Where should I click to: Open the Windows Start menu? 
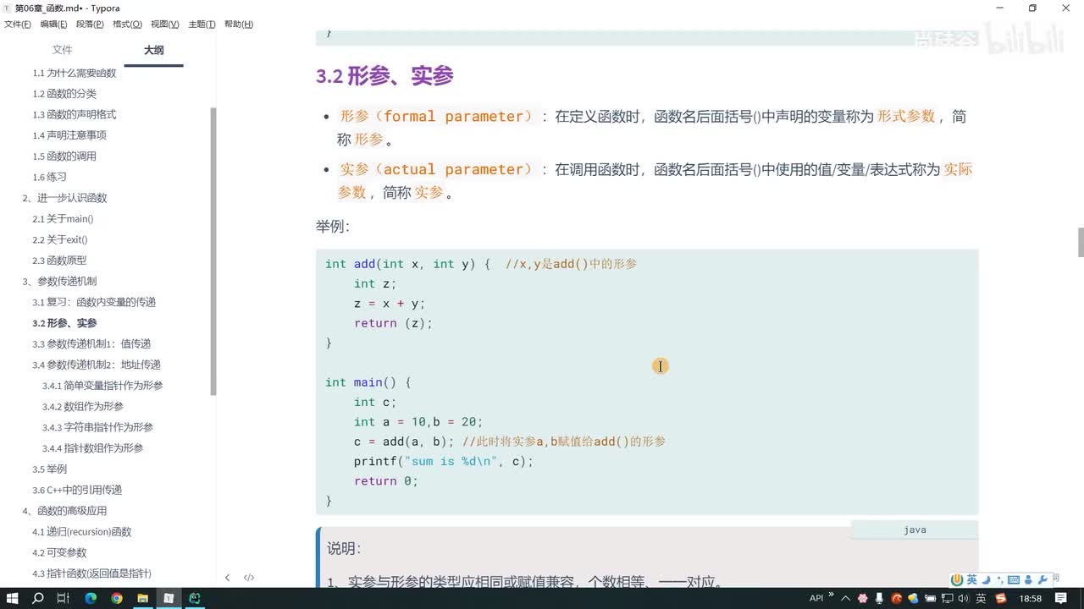[13, 598]
